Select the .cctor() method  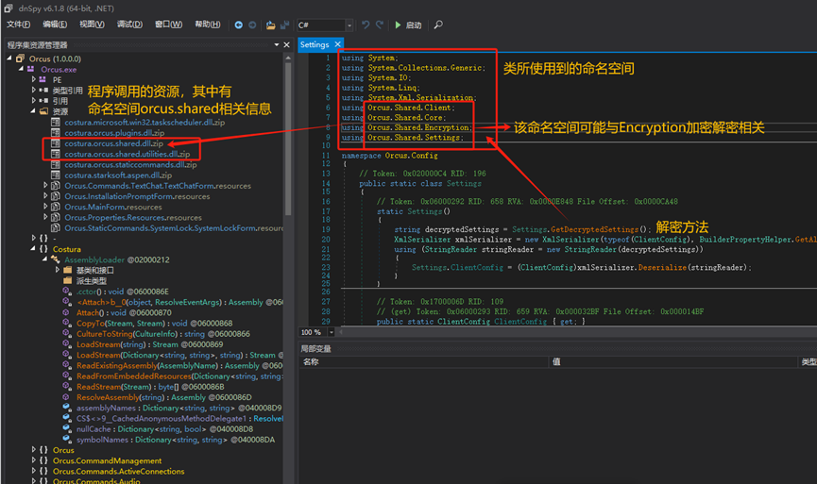pyautogui.click(x=123, y=292)
